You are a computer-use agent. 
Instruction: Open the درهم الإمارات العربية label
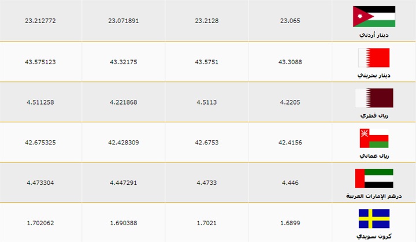[374, 196]
